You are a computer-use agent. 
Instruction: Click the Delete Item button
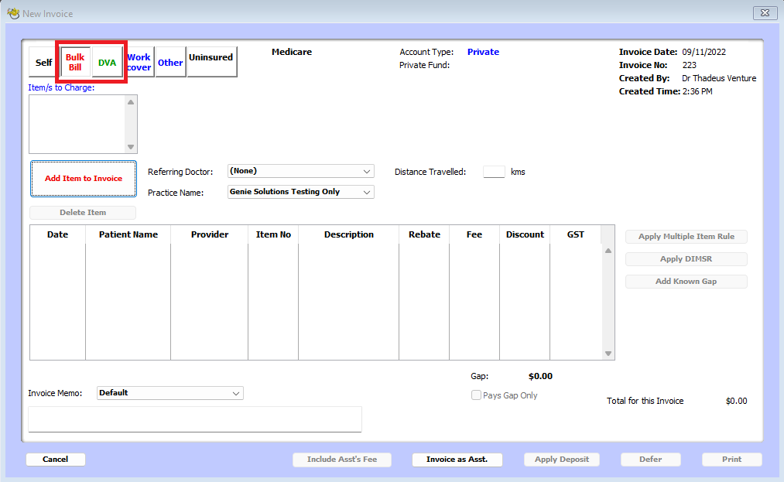pyautogui.click(x=82, y=213)
